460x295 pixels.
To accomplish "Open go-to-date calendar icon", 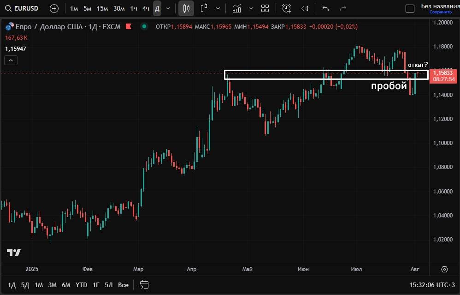I will tap(144, 284).
